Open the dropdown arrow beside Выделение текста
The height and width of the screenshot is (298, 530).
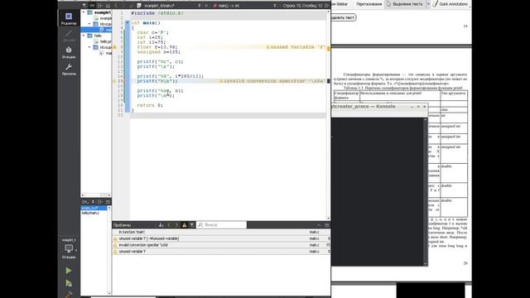[428, 4]
